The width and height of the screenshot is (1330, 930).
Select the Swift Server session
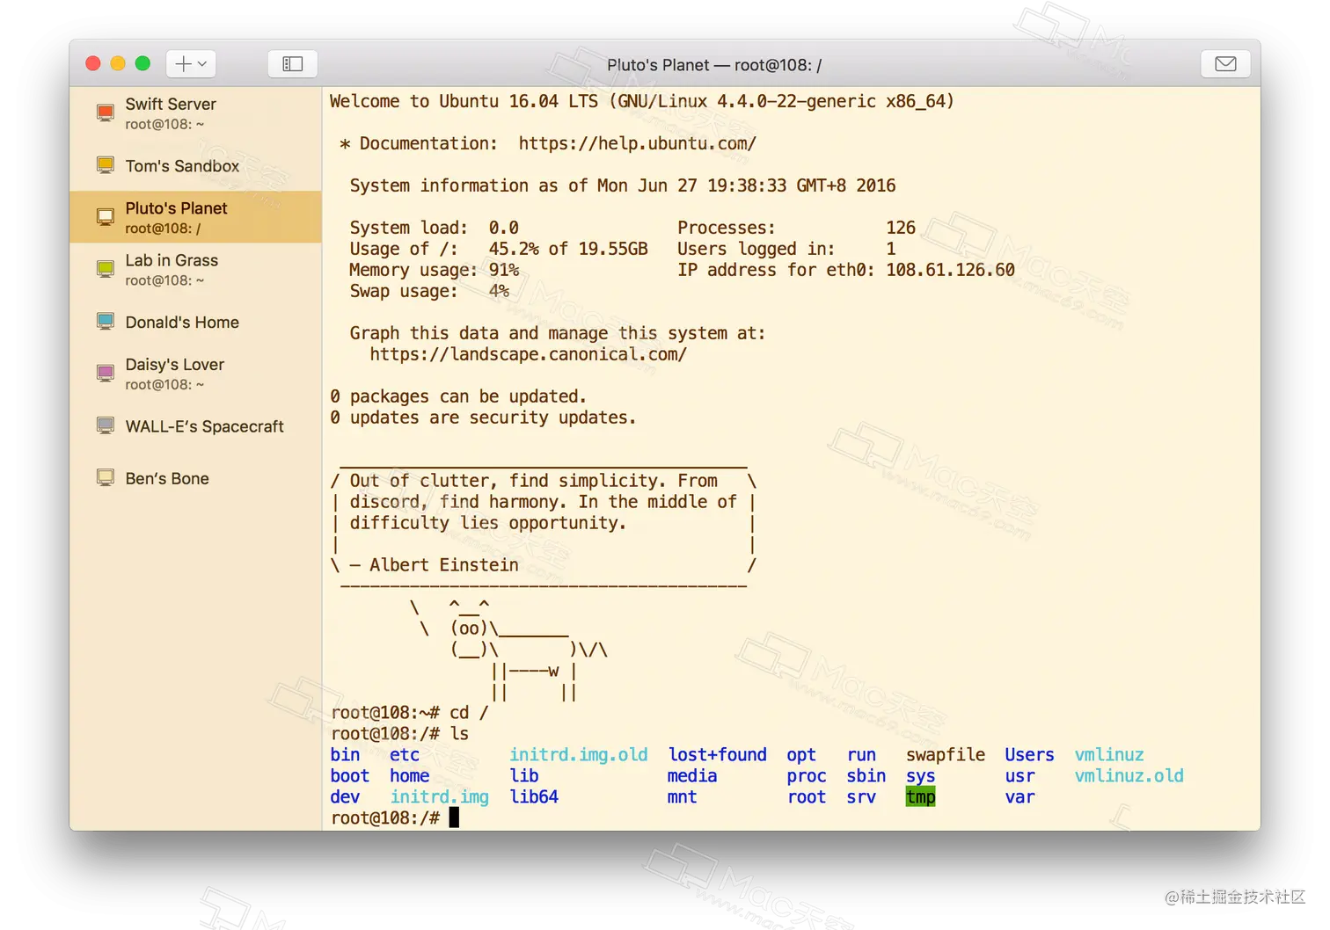pos(195,113)
